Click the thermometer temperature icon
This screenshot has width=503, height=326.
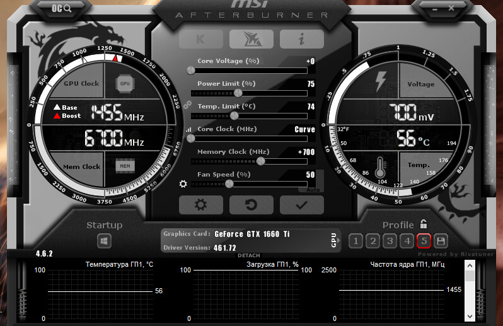click(380, 167)
